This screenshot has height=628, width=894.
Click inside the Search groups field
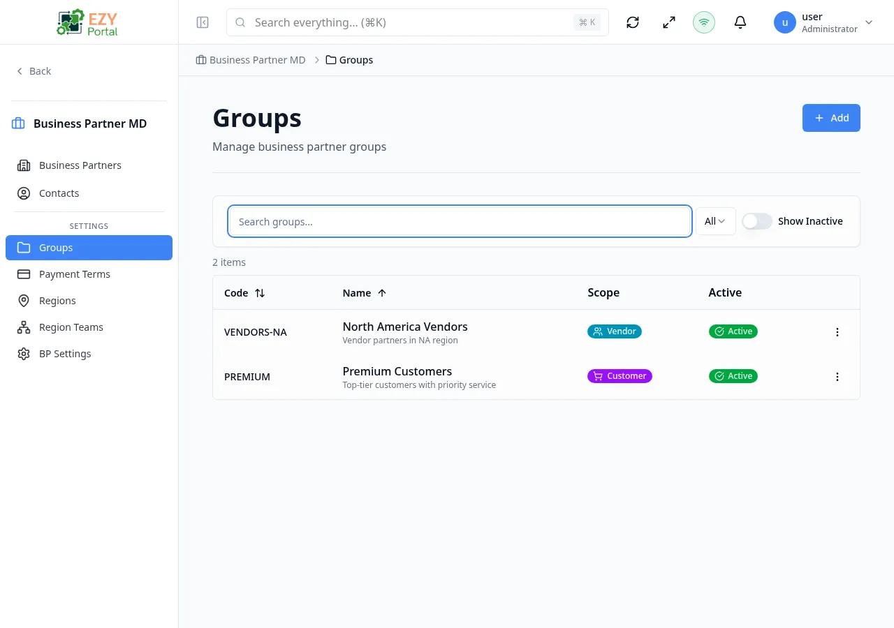[460, 221]
